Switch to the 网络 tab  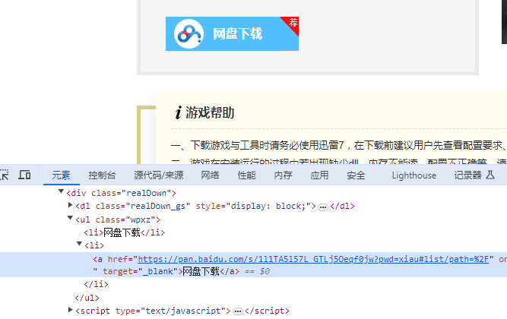pyautogui.click(x=210, y=175)
